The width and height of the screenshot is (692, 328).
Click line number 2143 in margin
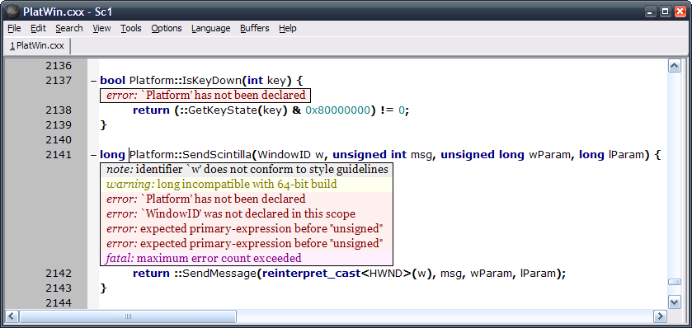(x=59, y=288)
